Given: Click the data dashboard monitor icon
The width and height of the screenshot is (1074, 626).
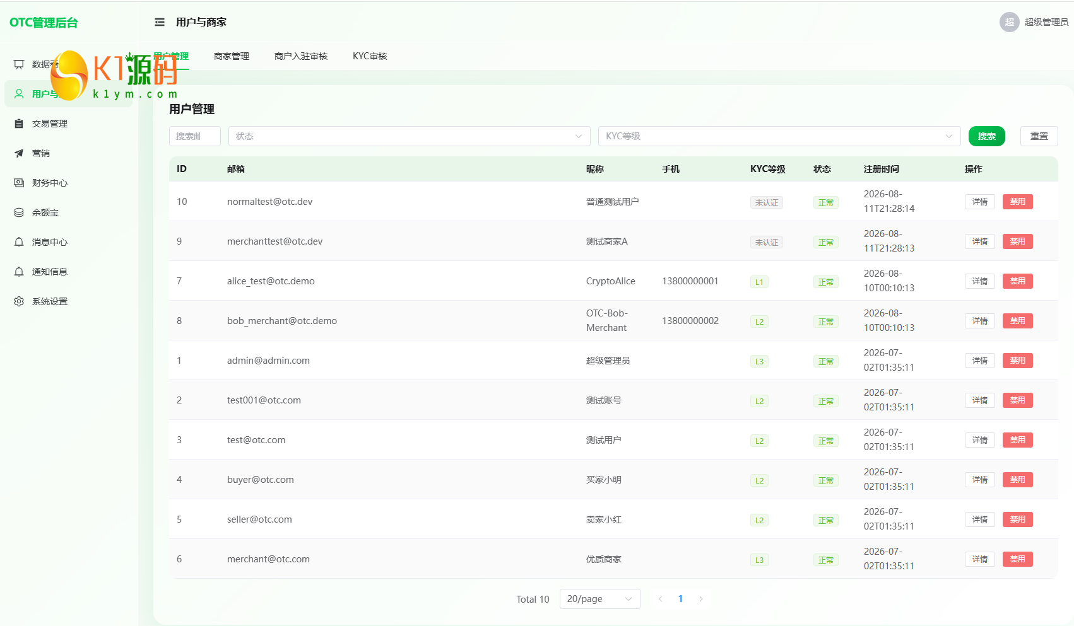Looking at the screenshot, I should (x=19, y=64).
